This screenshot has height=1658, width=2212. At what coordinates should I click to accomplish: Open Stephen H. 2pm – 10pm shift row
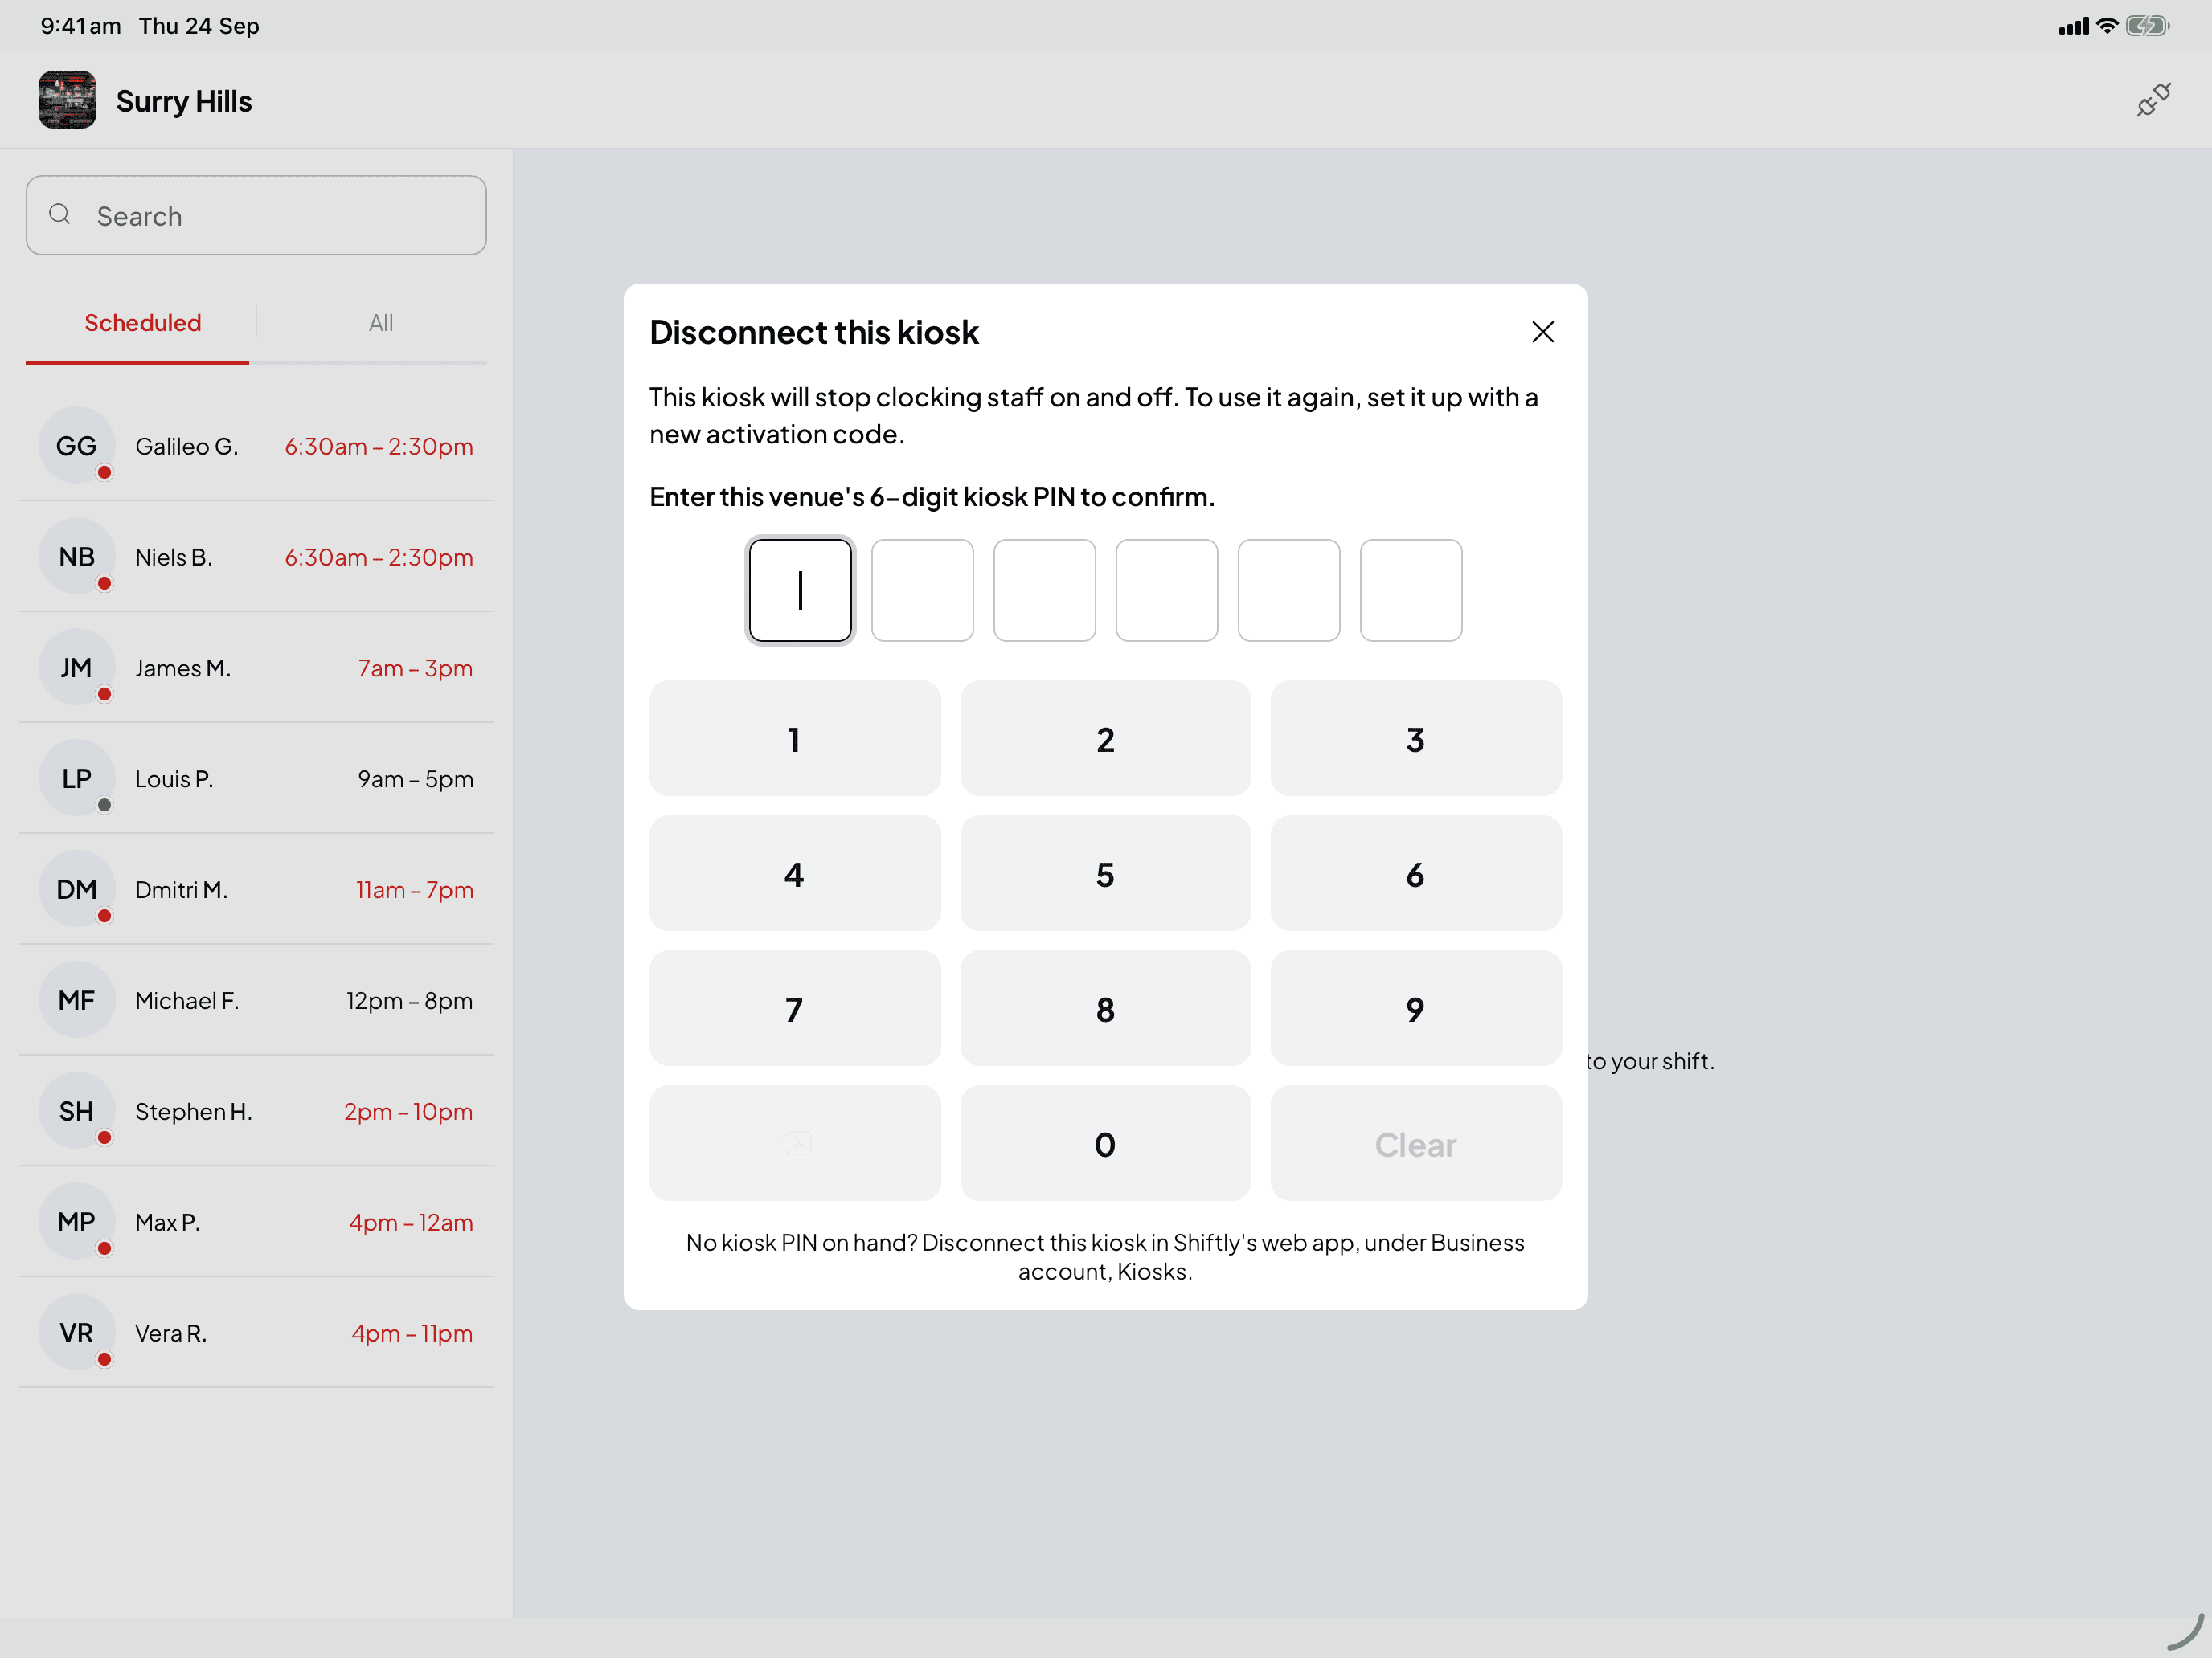[256, 1110]
